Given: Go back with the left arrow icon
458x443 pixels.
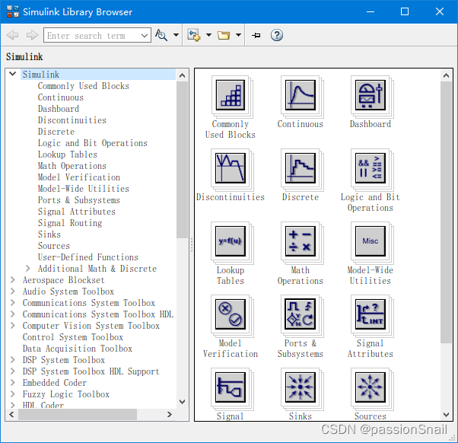Looking at the screenshot, I should coord(12,35).
